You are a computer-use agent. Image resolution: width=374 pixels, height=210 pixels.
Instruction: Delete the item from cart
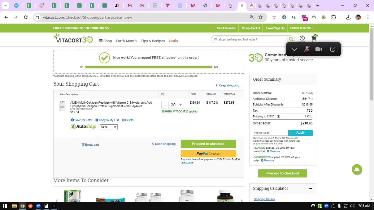[x=127, y=120]
